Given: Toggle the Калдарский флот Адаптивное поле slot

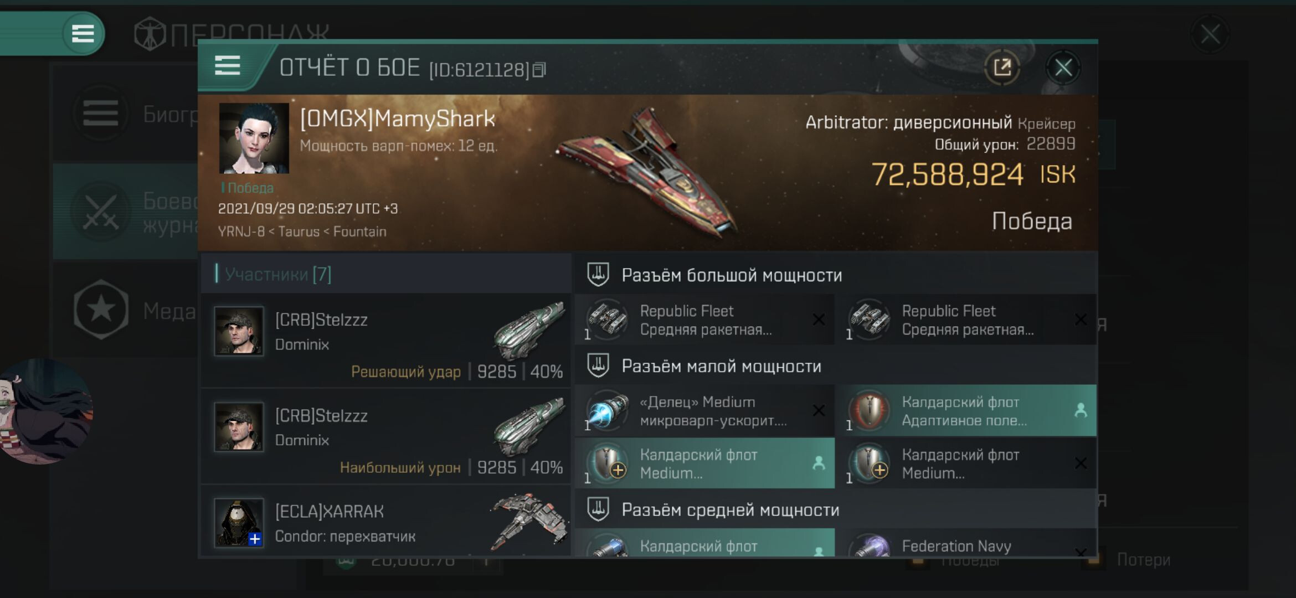Looking at the screenshot, I should (966, 410).
